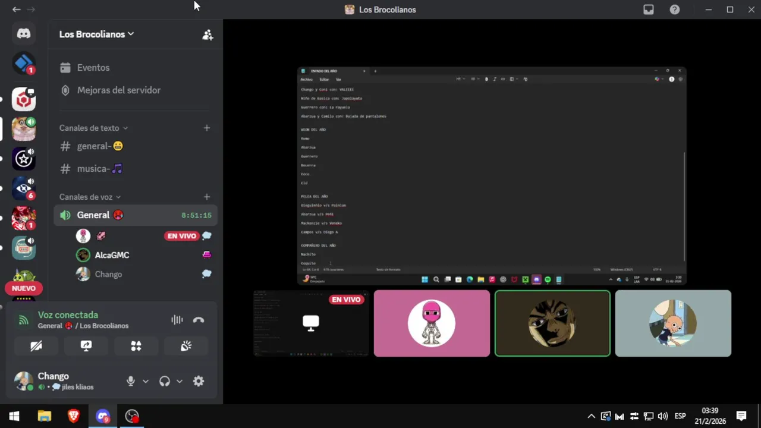Collapse the Canales de texto category
Viewport: 761px width, 428px height.
coord(93,128)
